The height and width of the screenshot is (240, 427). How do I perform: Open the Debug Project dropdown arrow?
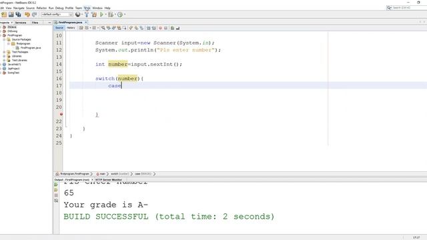click(x=115, y=15)
